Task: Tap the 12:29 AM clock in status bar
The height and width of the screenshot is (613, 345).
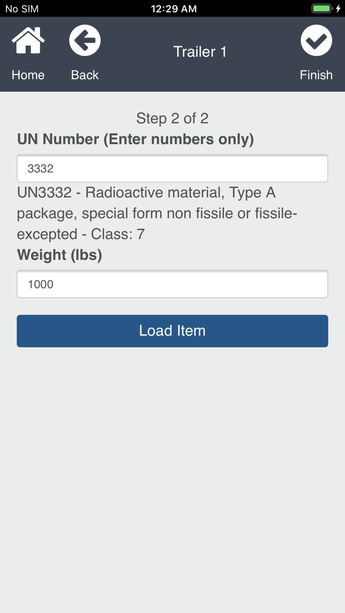Action: [173, 8]
